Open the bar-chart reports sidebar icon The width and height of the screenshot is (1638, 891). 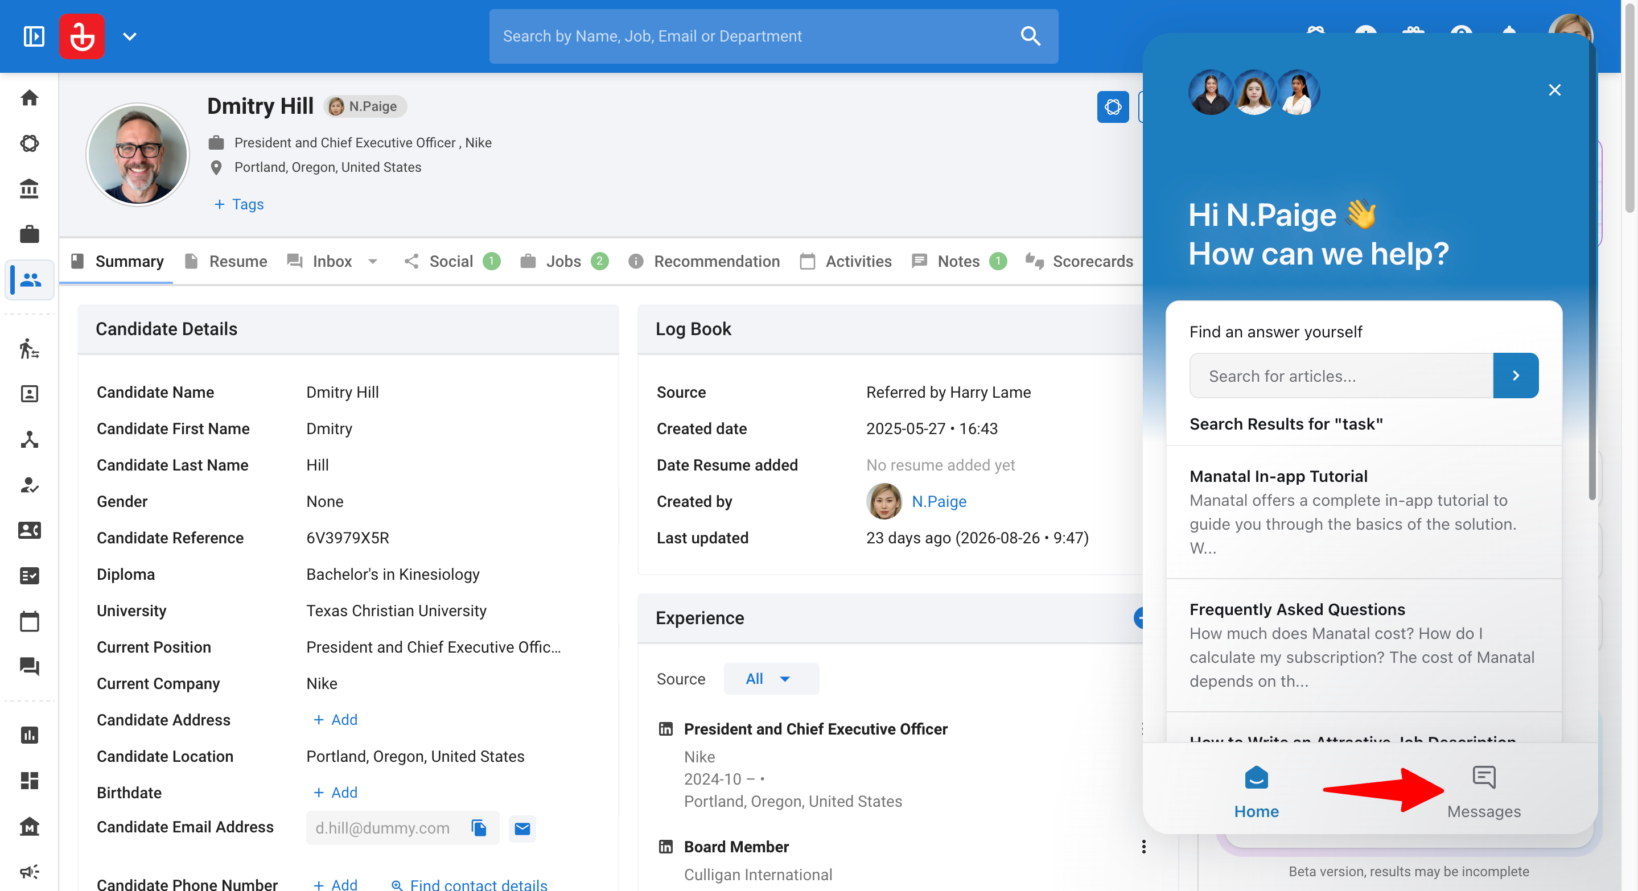[x=29, y=735]
